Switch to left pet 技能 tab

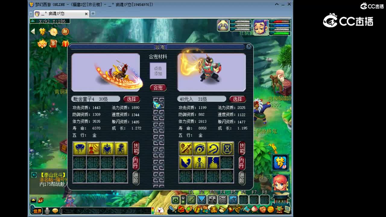tap(136, 148)
